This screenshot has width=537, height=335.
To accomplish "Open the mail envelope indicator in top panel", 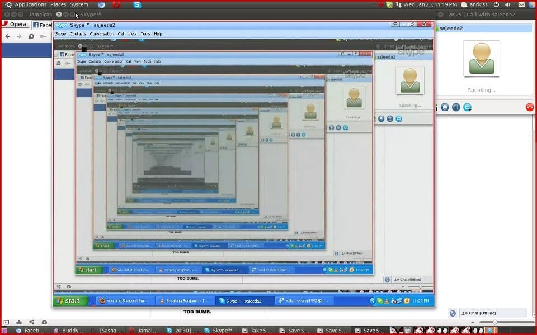I will point(521,4).
